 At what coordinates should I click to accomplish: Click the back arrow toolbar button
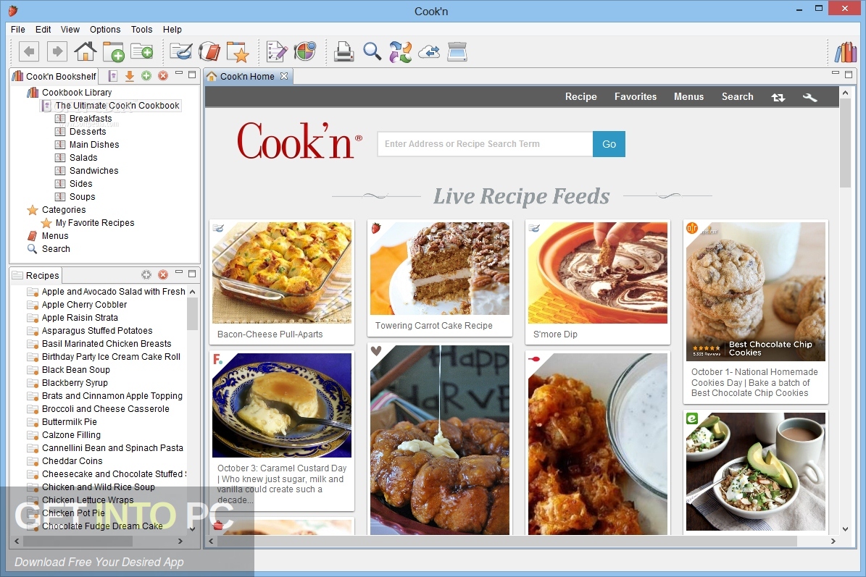coord(29,51)
